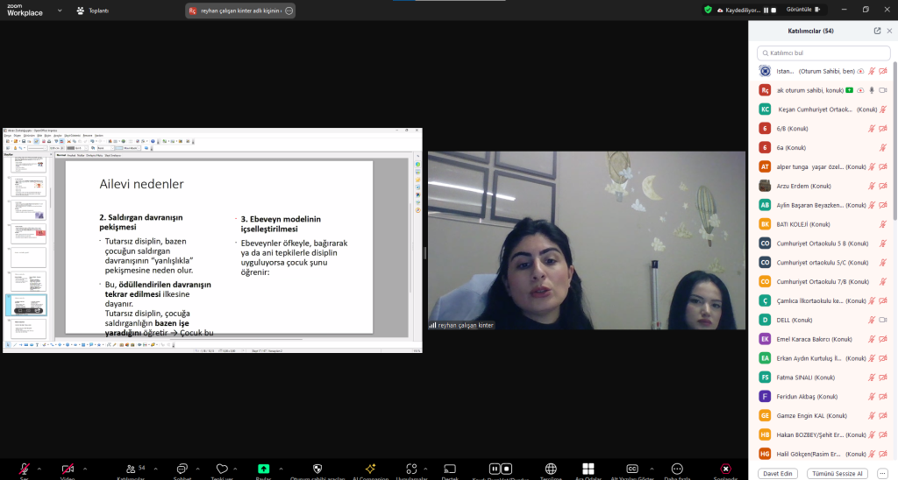Click the Tepki ver reactions heart icon

coord(222,469)
